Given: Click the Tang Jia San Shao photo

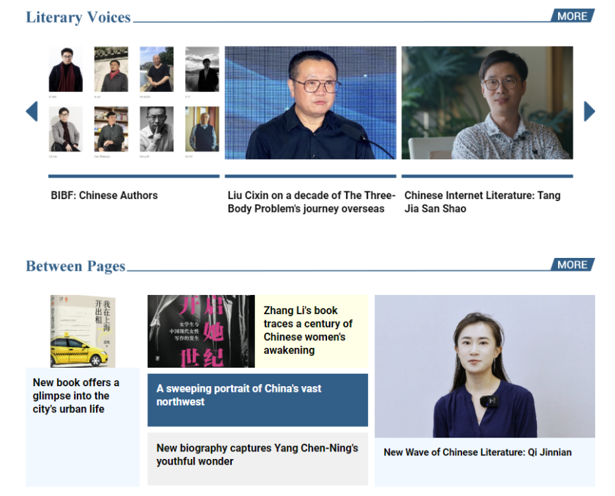Looking at the screenshot, I should pos(487,103).
